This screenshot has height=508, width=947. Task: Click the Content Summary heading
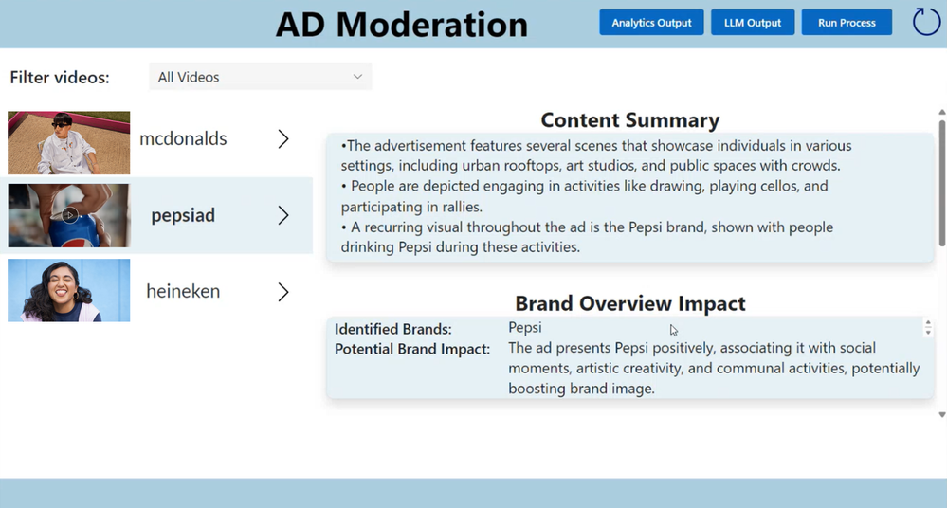[630, 119]
